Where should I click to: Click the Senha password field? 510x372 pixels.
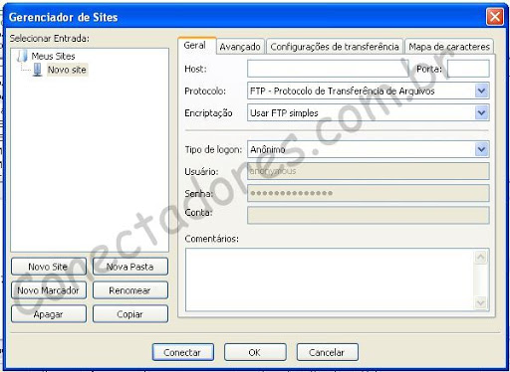(x=369, y=193)
